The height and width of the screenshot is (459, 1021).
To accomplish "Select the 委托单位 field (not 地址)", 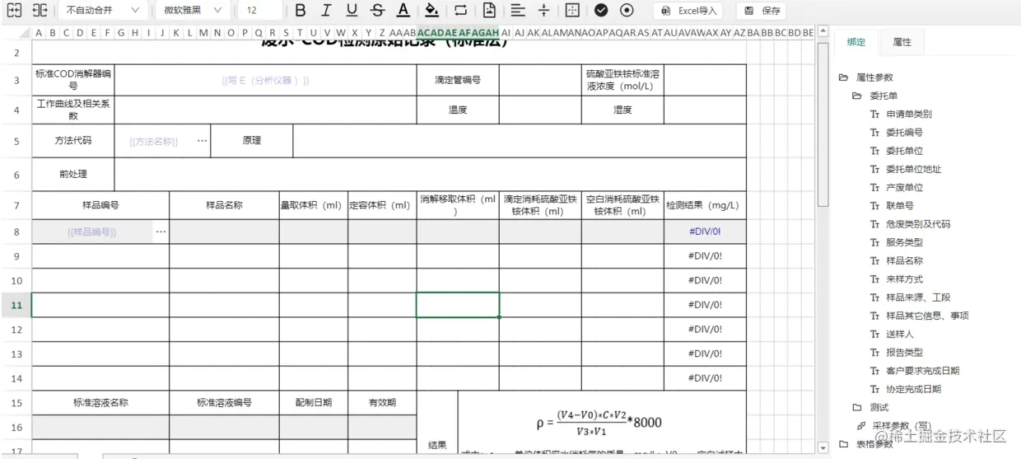I will click(904, 151).
